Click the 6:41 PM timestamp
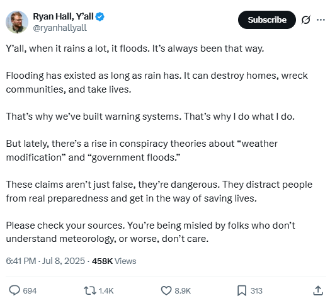The image size is (330, 303). tap(21, 261)
